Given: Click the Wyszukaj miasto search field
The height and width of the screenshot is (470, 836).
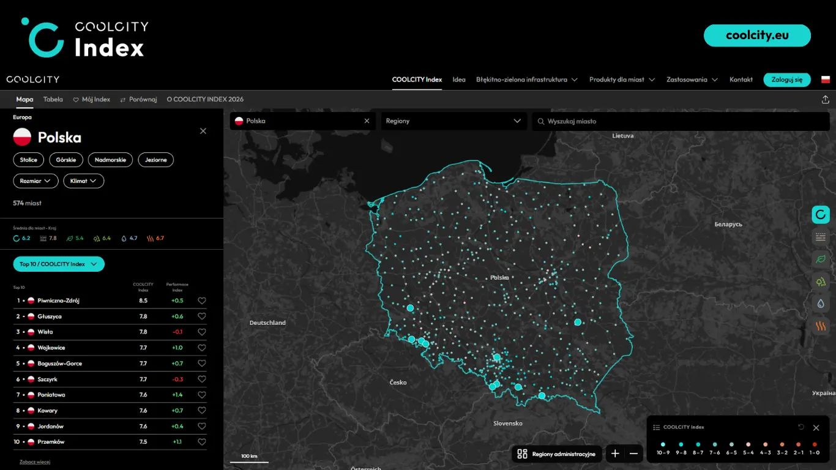Looking at the screenshot, I should 681,121.
